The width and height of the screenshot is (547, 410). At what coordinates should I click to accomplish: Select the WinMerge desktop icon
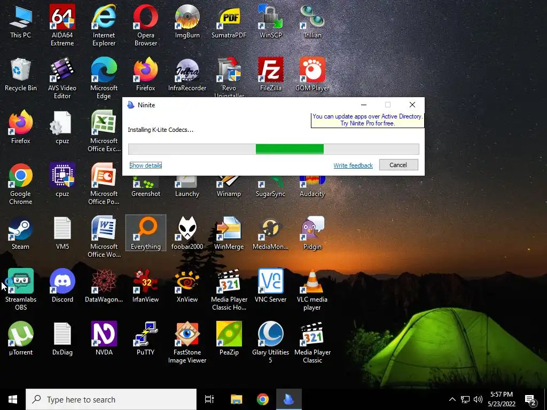(x=229, y=233)
